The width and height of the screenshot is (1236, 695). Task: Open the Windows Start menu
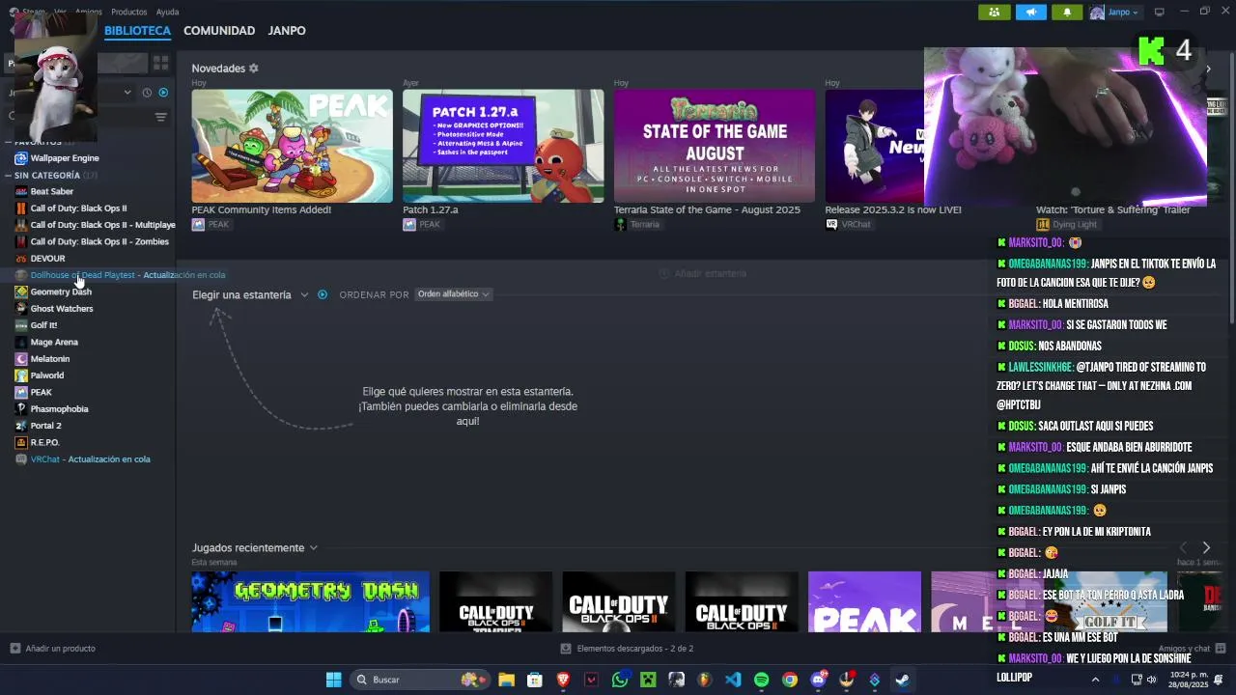pos(333,680)
